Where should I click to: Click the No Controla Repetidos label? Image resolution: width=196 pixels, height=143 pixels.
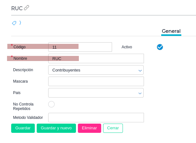(23, 106)
